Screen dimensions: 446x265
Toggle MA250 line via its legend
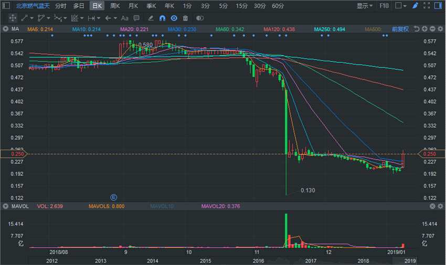pos(330,29)
